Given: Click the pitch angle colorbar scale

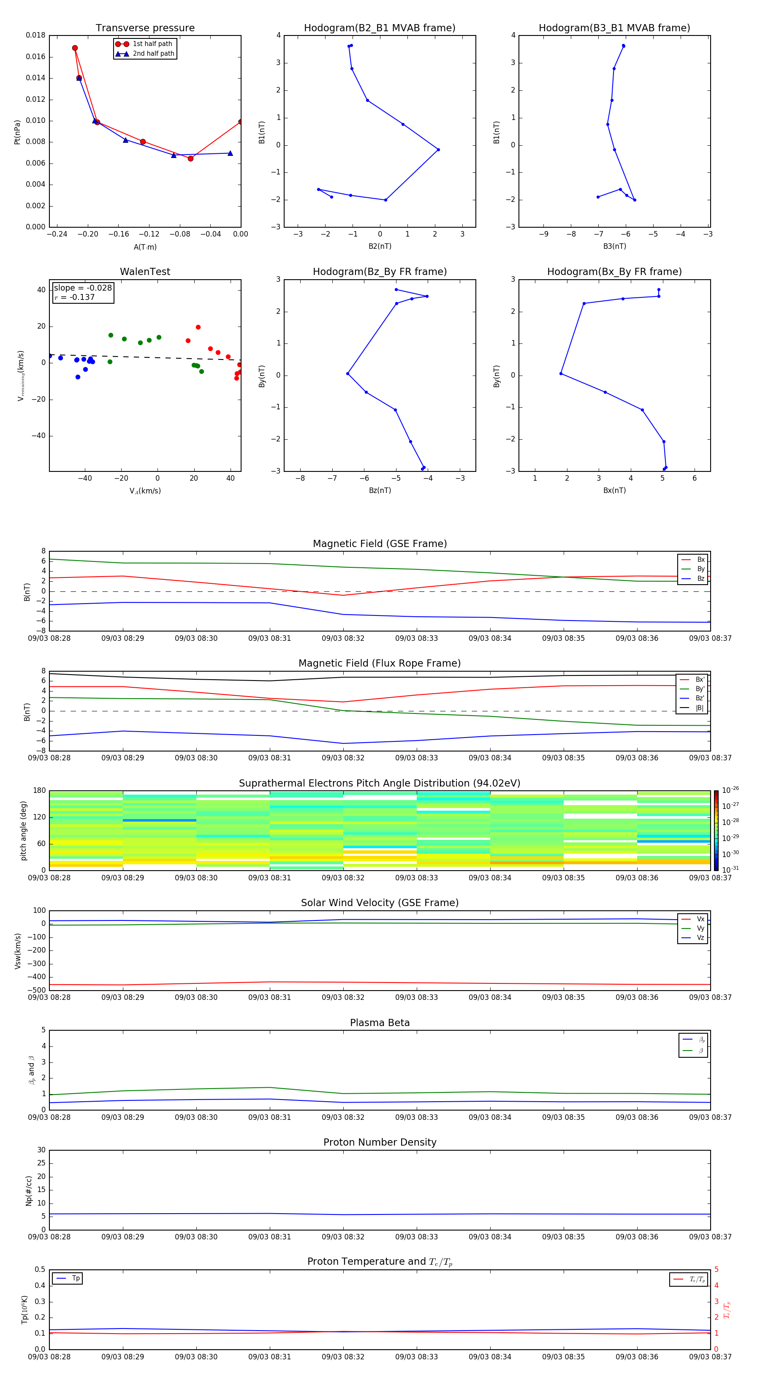Looking at the screenshot, I should point(716,830).
